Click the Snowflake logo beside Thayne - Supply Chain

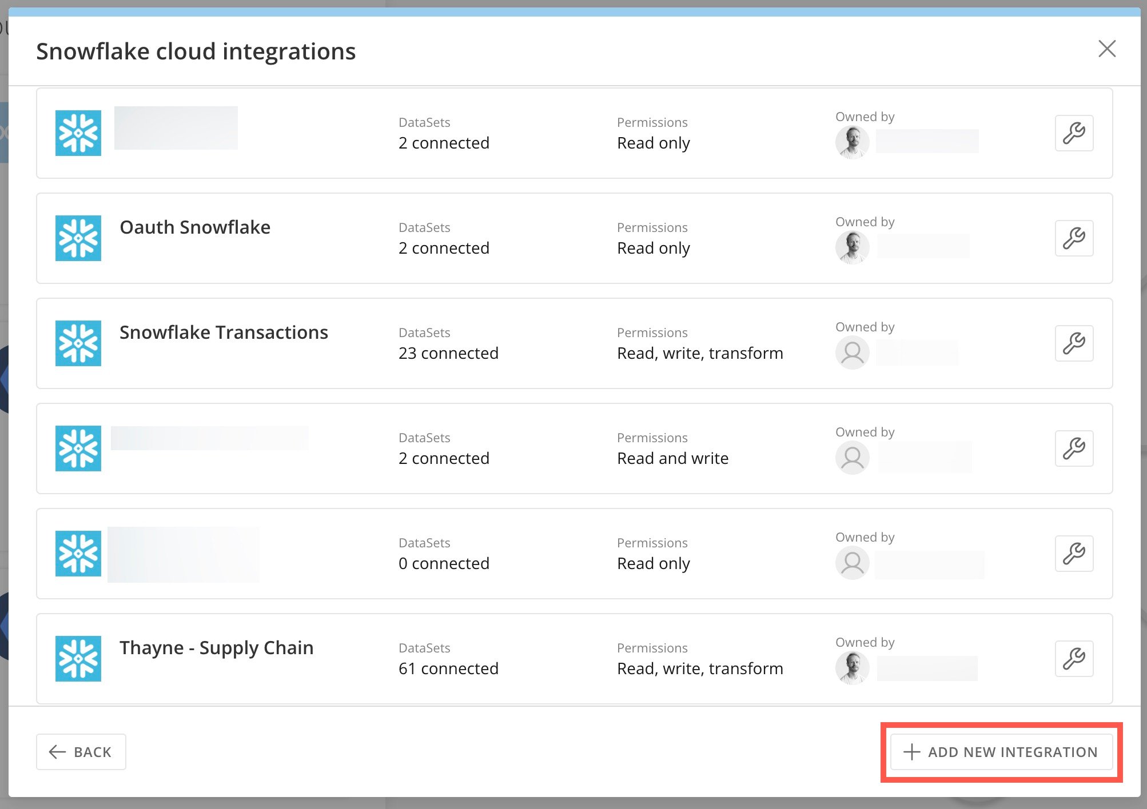78,659
